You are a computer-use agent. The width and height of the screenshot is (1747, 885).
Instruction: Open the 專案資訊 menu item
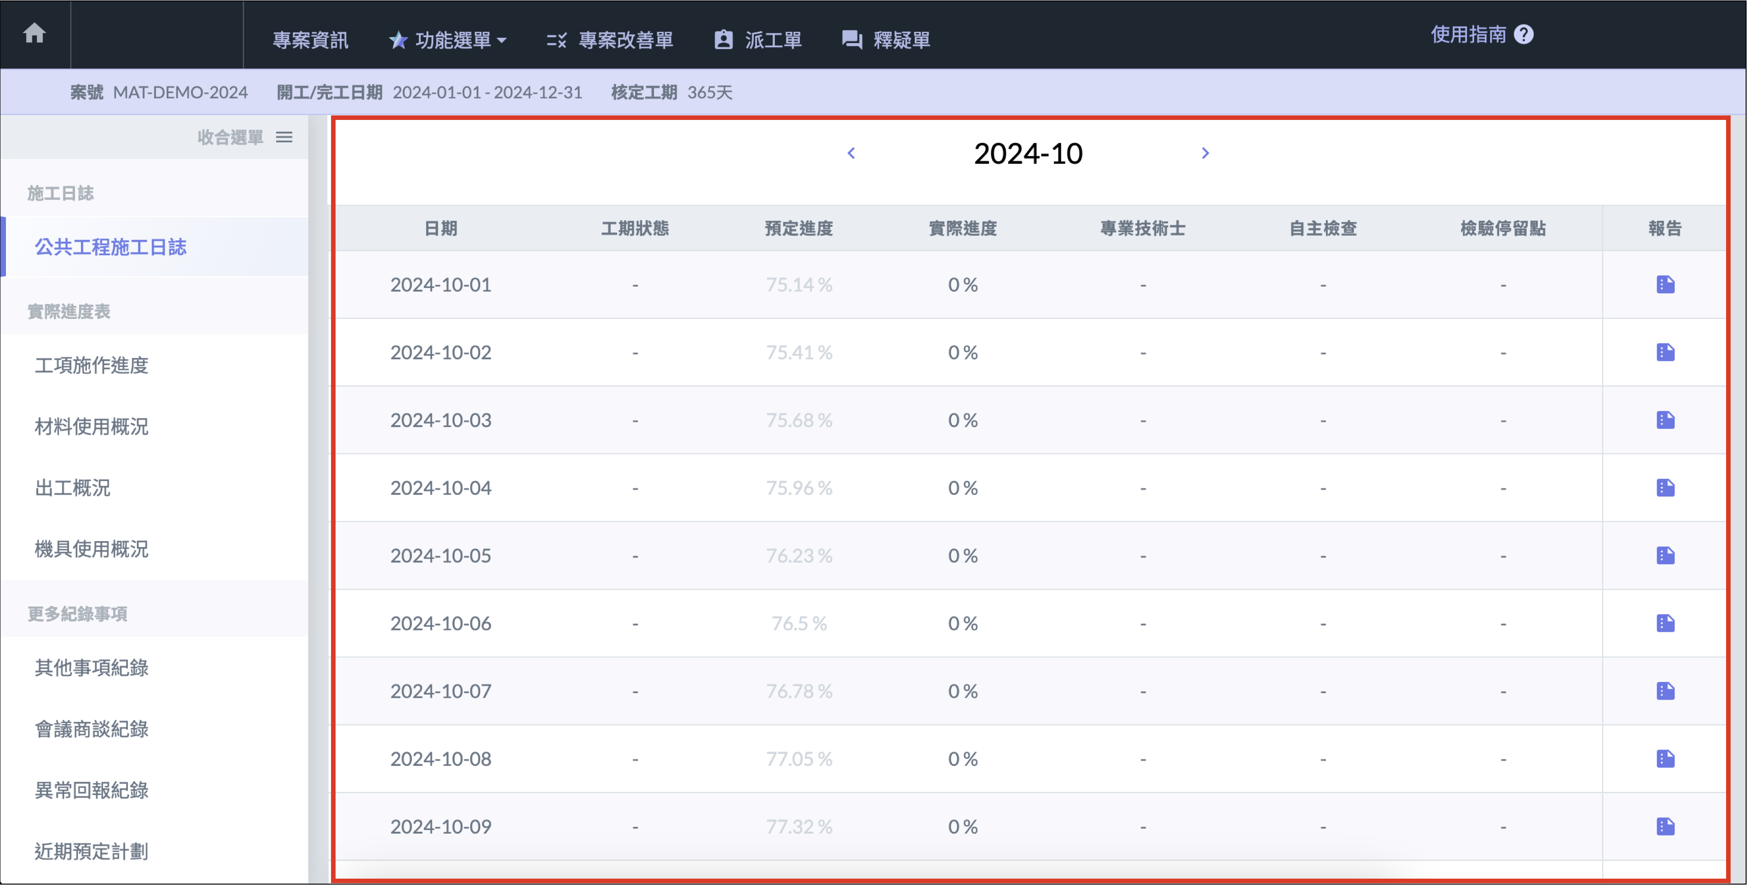tap(310, 40)
